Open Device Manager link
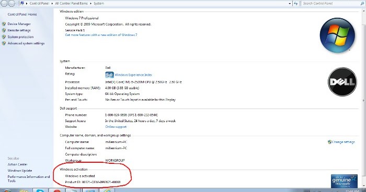 [19, 24]
